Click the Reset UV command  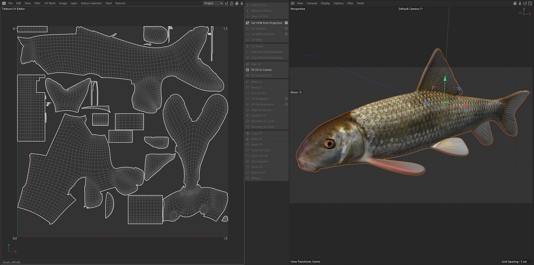[x=267, y=145]
